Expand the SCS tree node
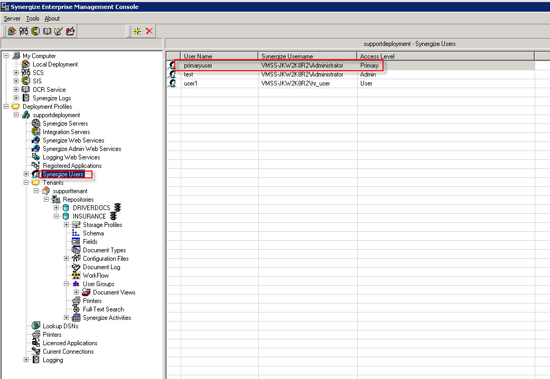The image size is (550, 379). (16, 72)
